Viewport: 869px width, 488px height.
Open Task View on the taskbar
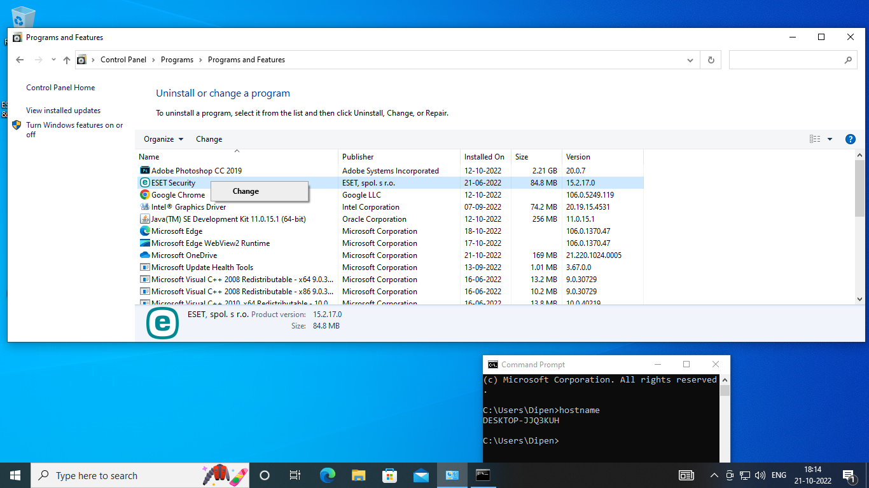click(x=295, y=475)
